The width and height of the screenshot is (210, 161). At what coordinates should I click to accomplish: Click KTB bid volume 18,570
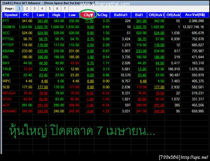125,75
